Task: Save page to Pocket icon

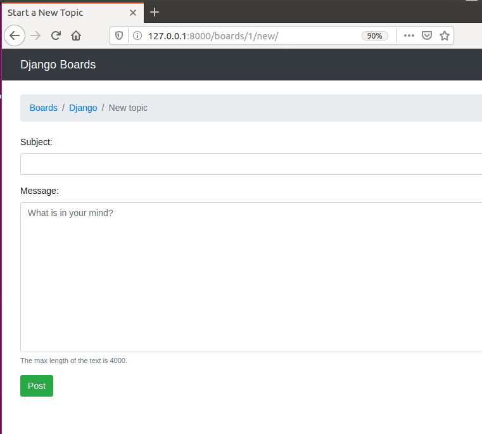Action: 427,35
